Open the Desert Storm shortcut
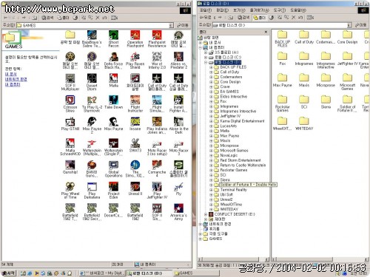 tap(92, 82)
